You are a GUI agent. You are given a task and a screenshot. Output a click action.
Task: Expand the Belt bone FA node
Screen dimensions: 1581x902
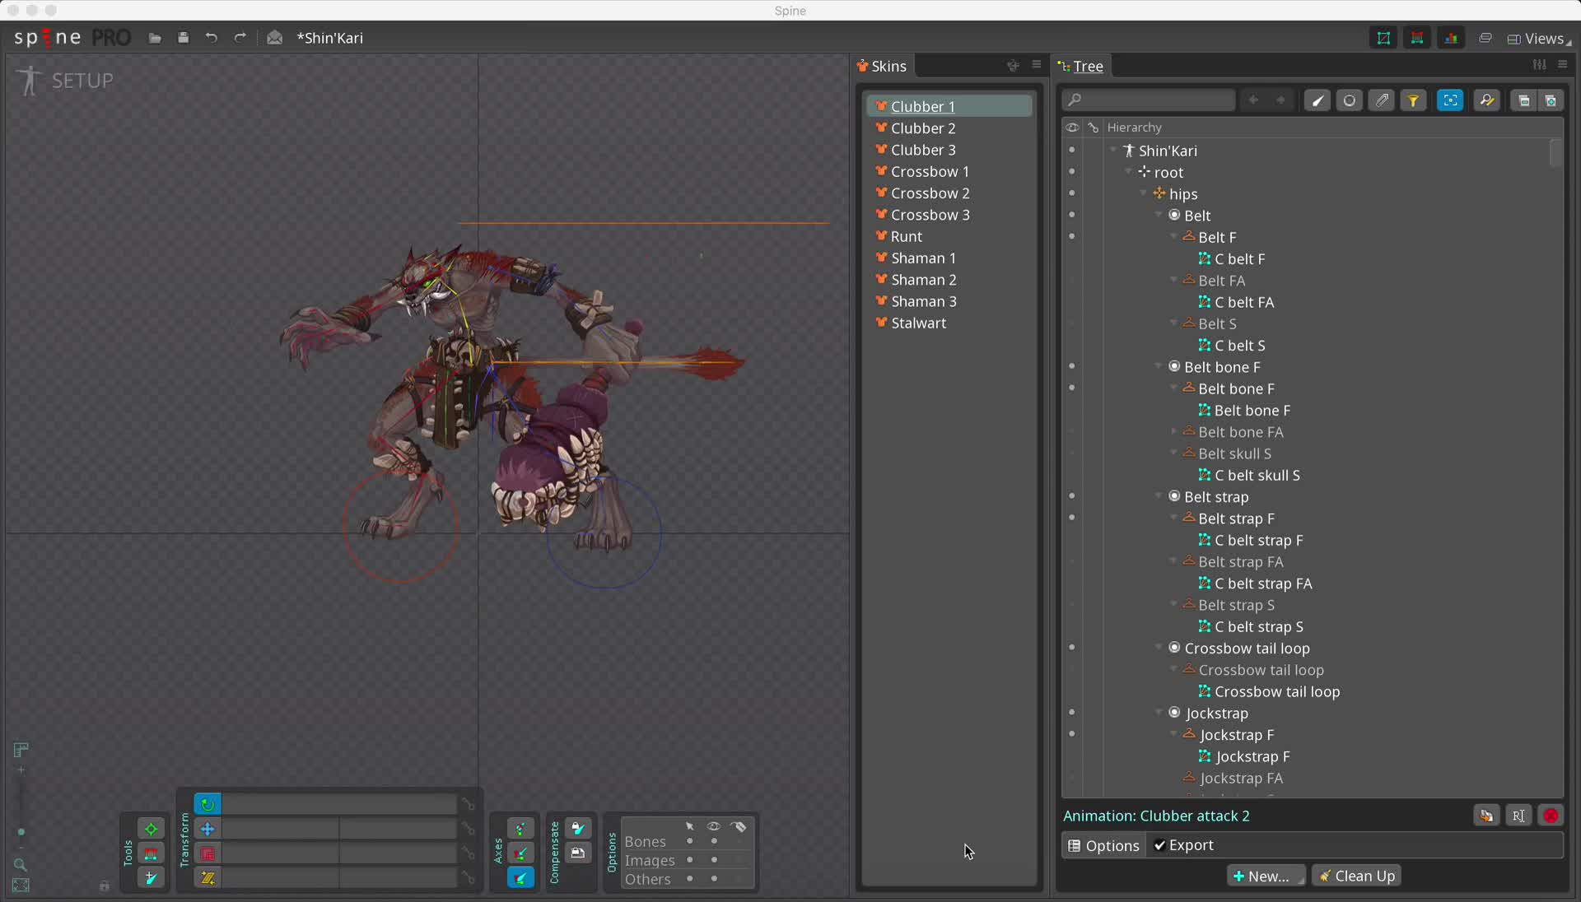(x=1174, y=431)
